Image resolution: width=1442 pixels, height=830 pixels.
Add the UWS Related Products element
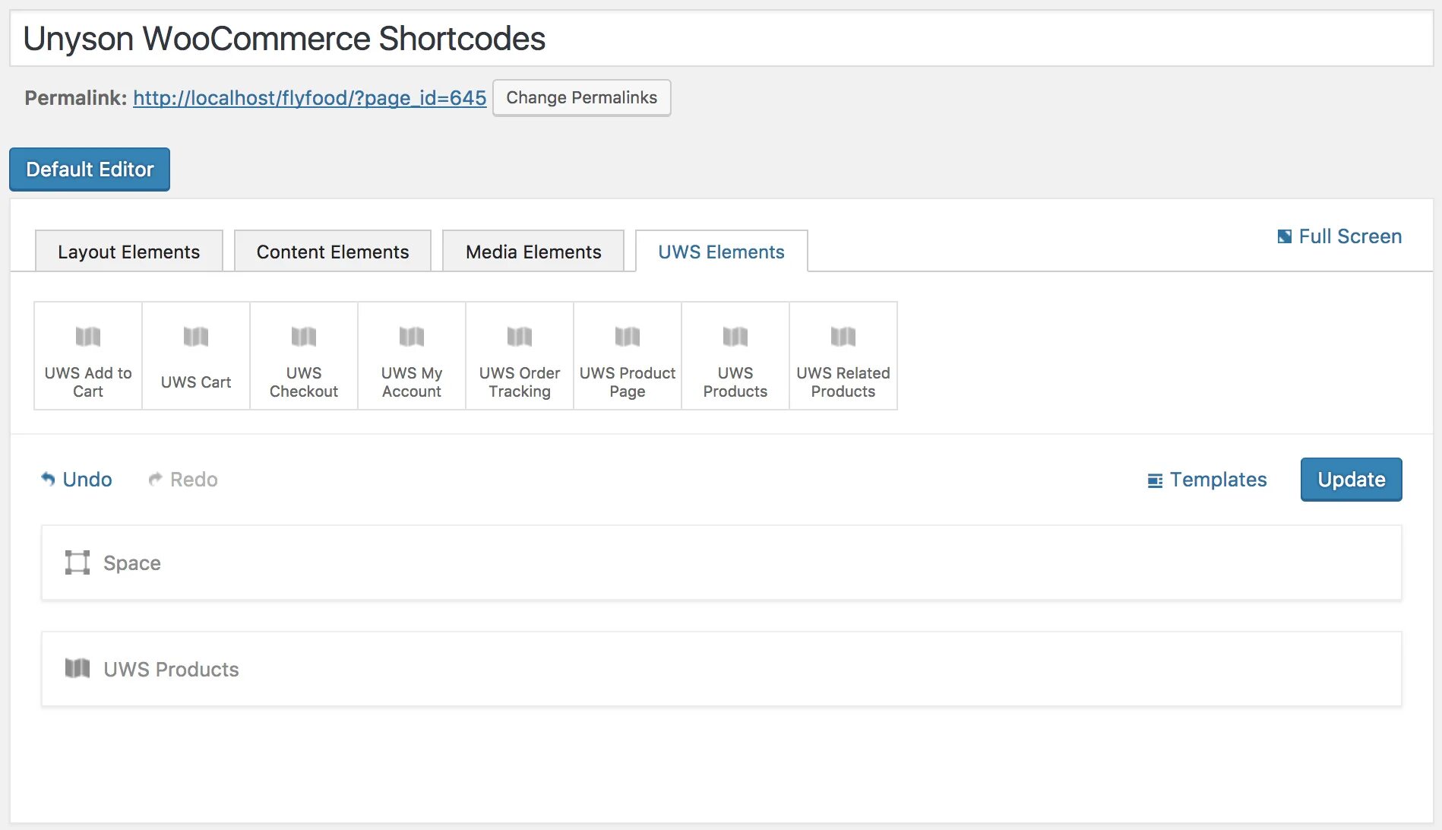[843, 356]
